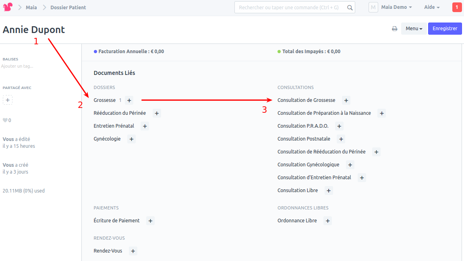464x261 pixels.
Task: Click the Maia squirrel logo icon
Action: [x=8, y=7]
